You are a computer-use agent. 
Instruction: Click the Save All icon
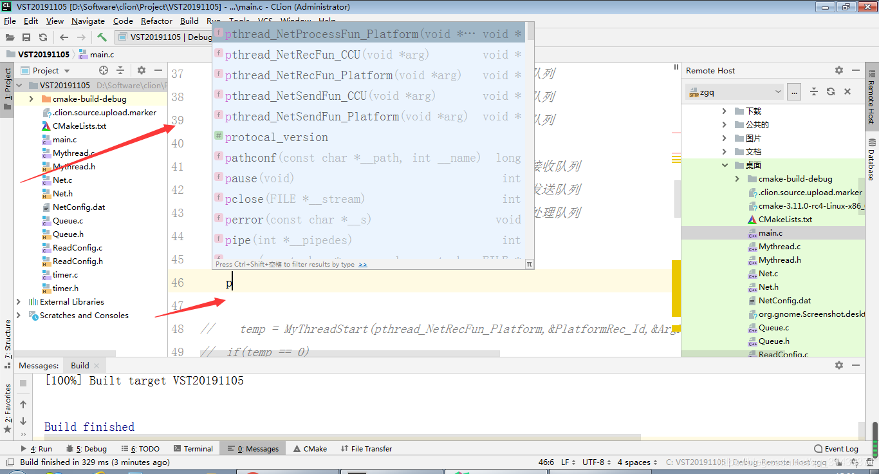tap(26, 37)
